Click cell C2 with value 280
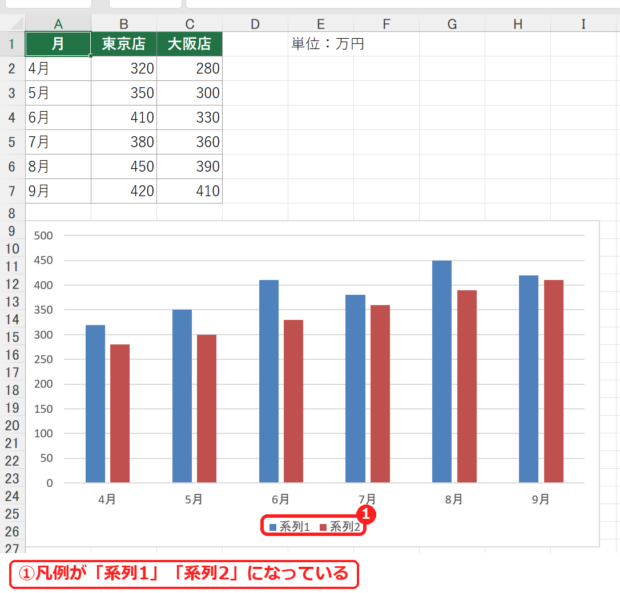The height and width of the screenshot is (593, 620). [190, 68]
